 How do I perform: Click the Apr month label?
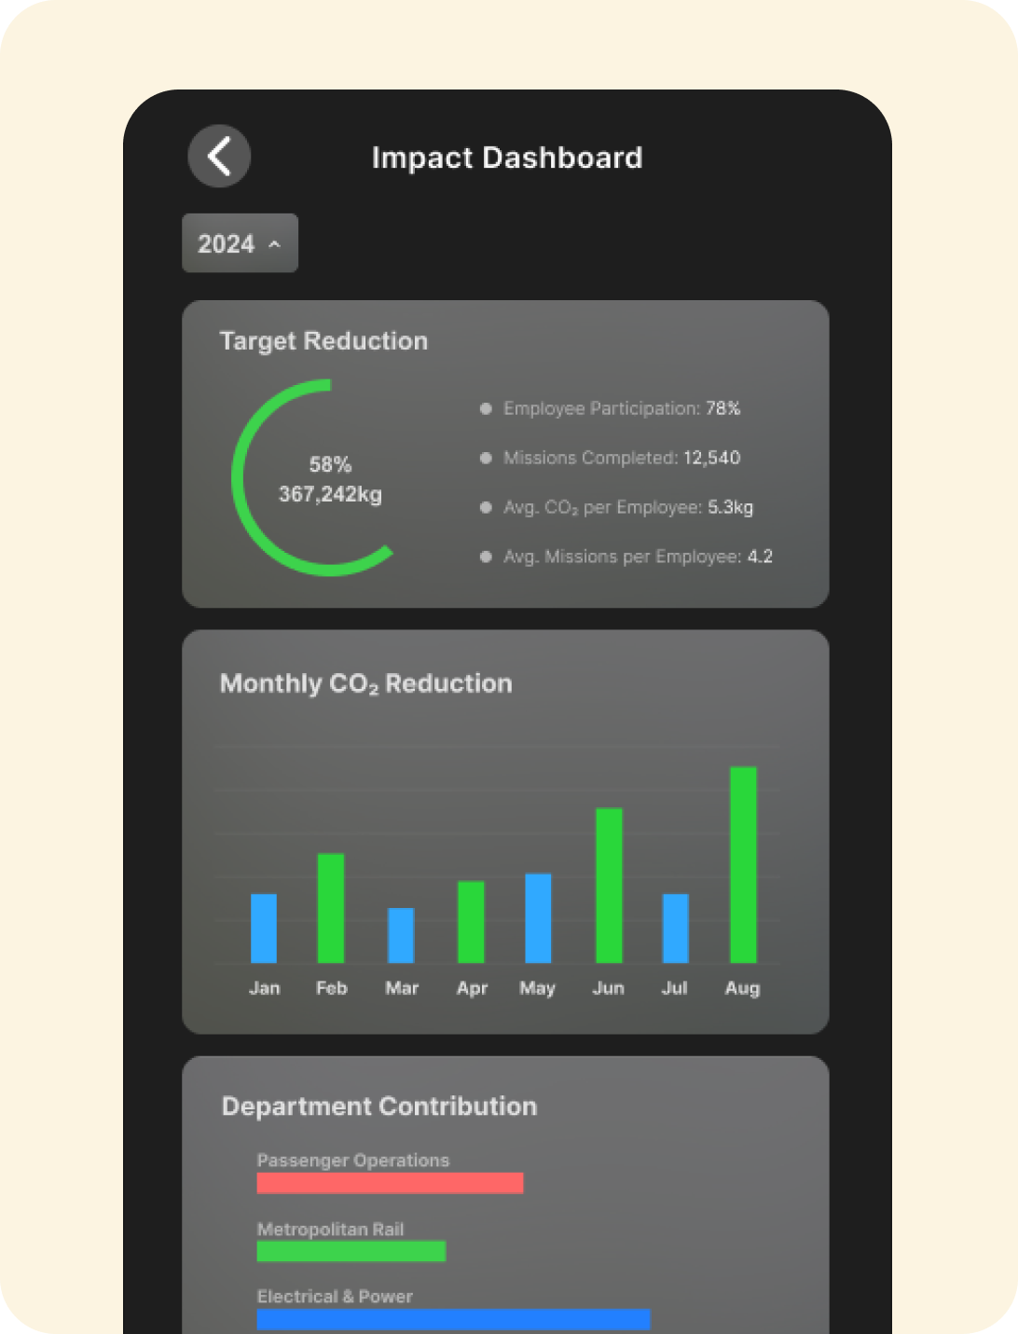pos(472,989)
